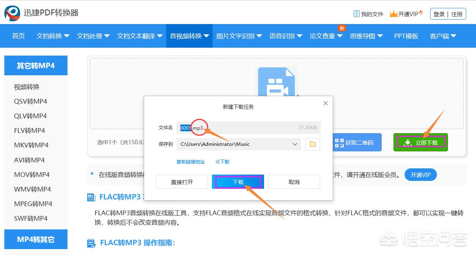Open MKV转MP4 in sidebar

coord(31,145)
